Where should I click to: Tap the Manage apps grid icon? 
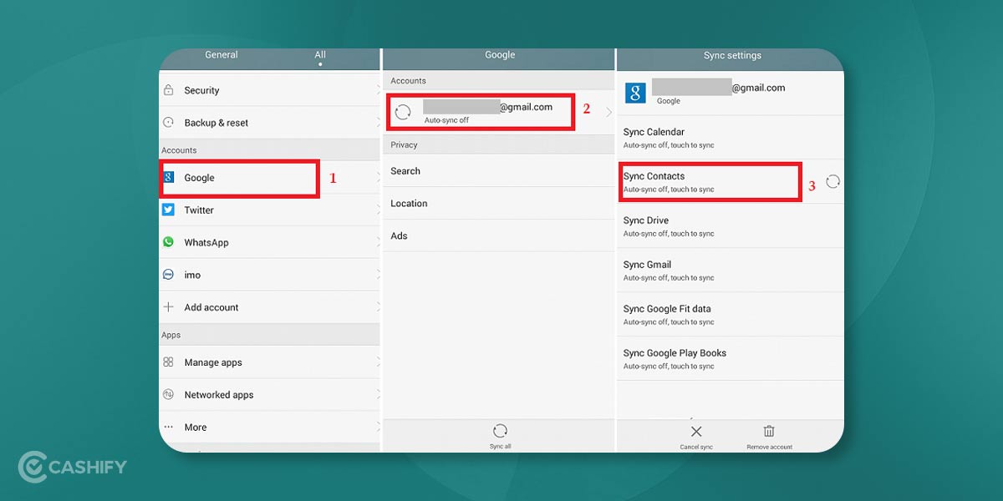pos(168,362)
